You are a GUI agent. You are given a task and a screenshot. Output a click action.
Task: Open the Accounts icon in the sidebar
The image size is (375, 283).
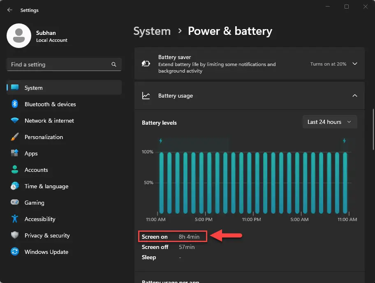click(15, 170)
